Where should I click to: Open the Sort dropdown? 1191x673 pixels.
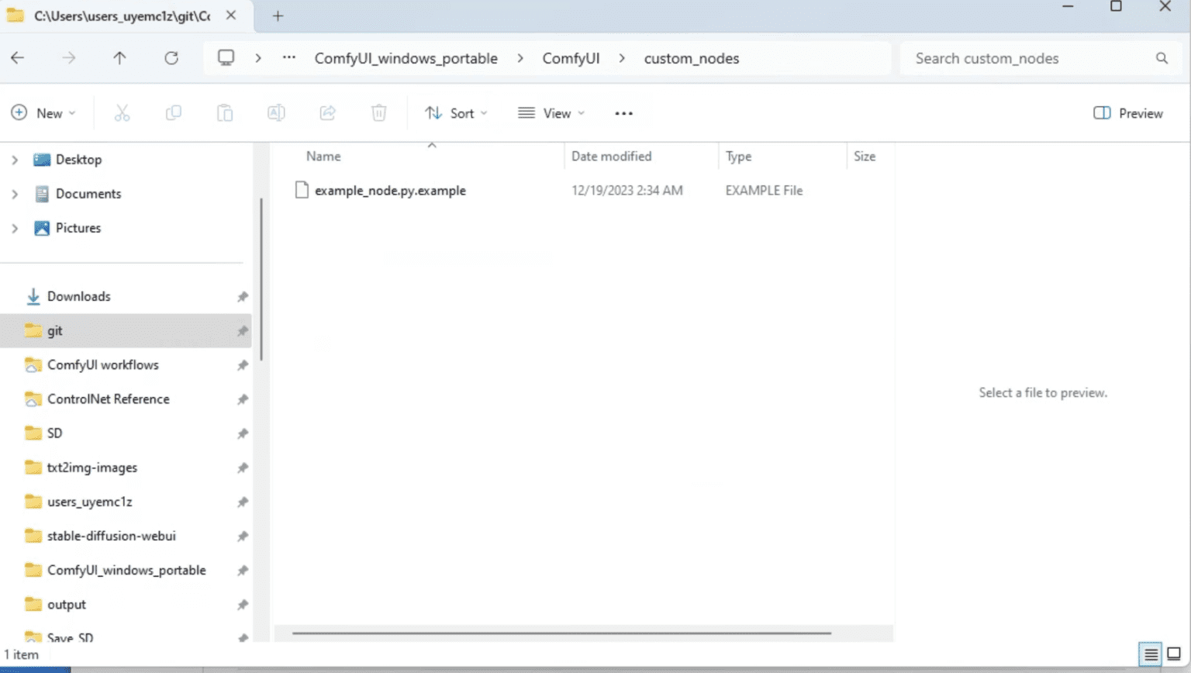click(456, 113)
